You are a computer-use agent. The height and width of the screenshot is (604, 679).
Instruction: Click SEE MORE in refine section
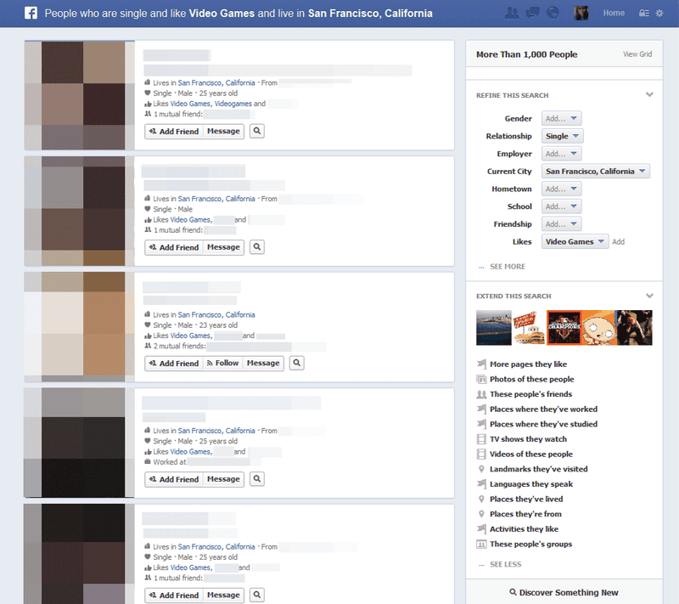pos(507,267)
